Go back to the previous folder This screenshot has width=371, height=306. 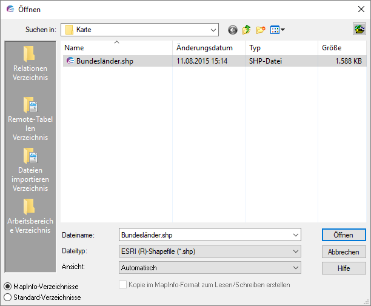233,30
